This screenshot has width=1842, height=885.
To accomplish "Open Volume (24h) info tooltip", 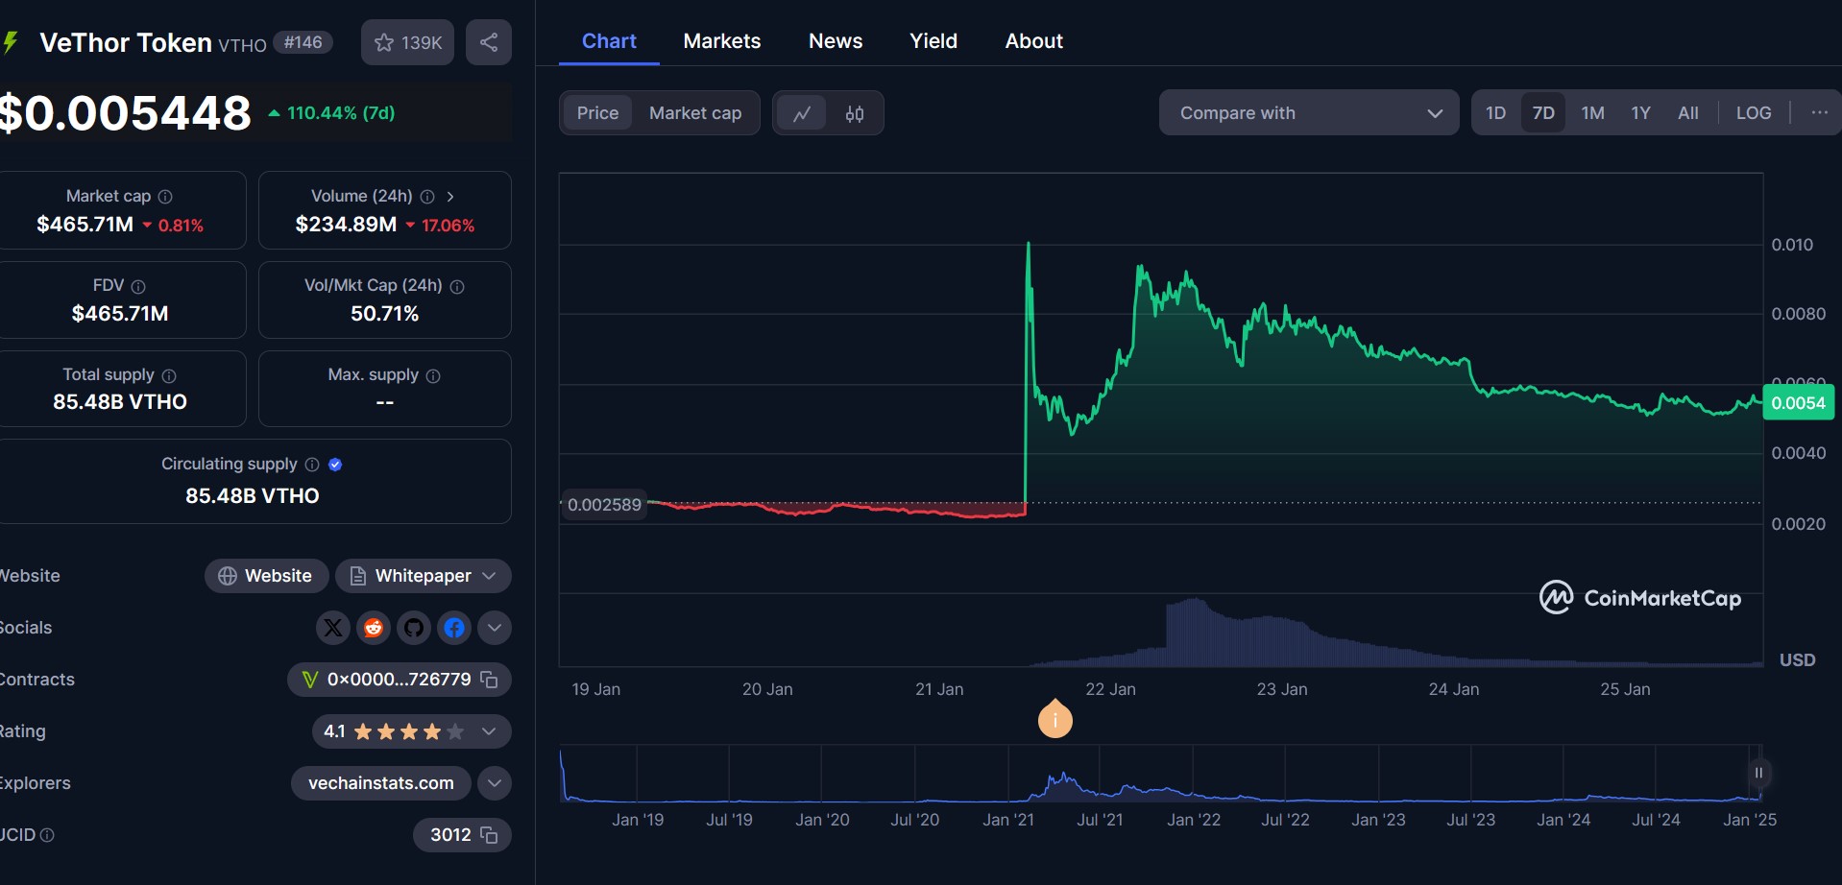I will (x=427, y=197).
